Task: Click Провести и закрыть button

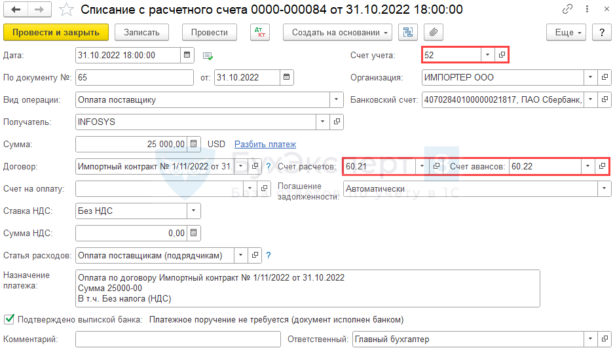Action: point(56,32)
